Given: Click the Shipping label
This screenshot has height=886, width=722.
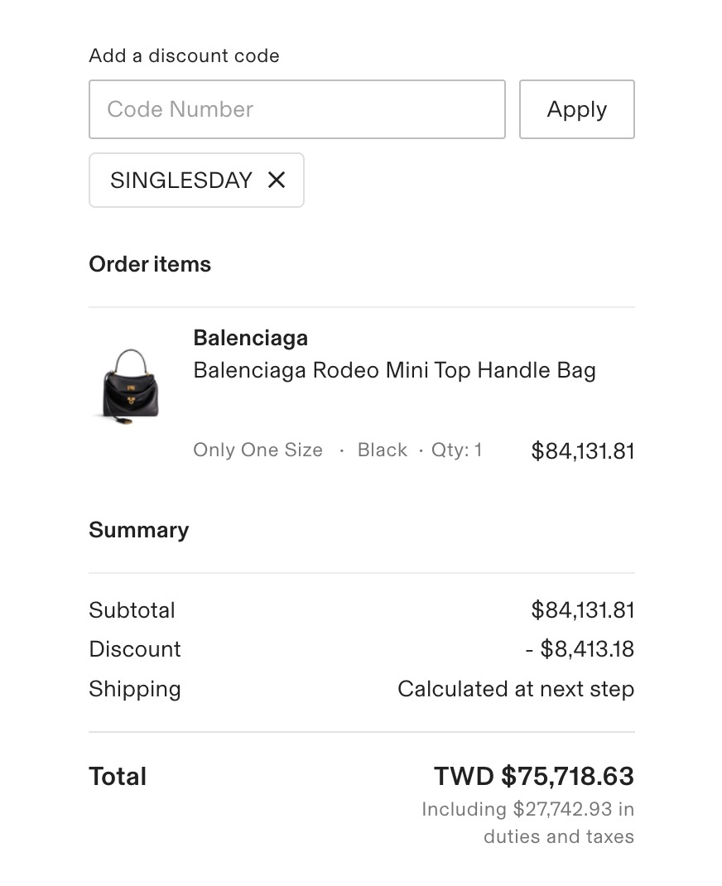Looking at the screenshot, I should coord(135,689).
